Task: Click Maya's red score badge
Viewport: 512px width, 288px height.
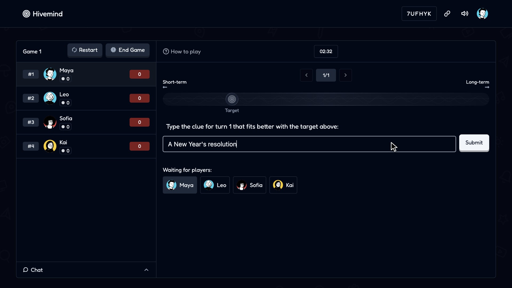Action: (x=139, y=74)
